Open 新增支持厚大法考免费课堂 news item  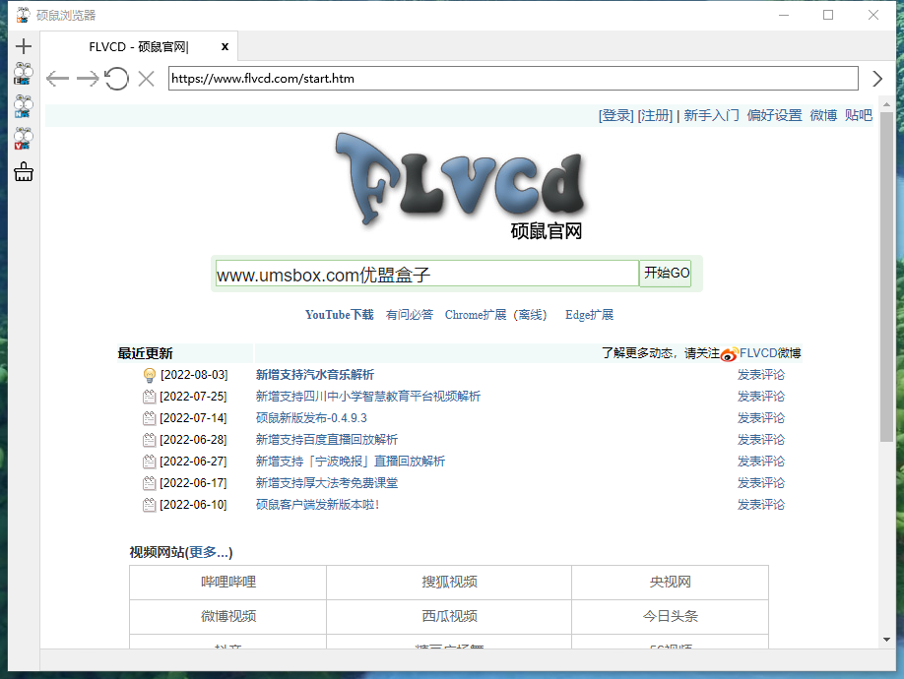(327, 482)
